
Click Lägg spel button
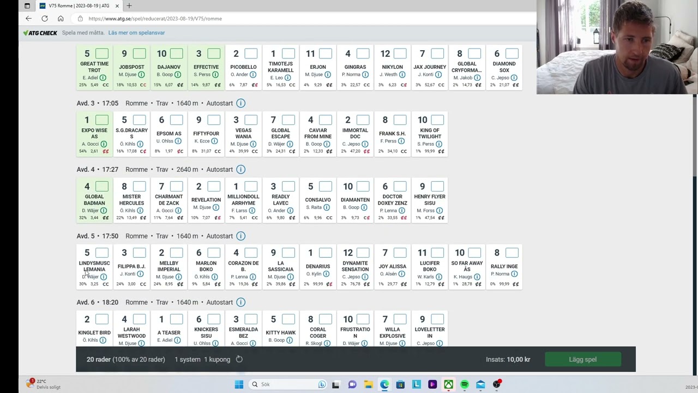(x=583, y=359)
